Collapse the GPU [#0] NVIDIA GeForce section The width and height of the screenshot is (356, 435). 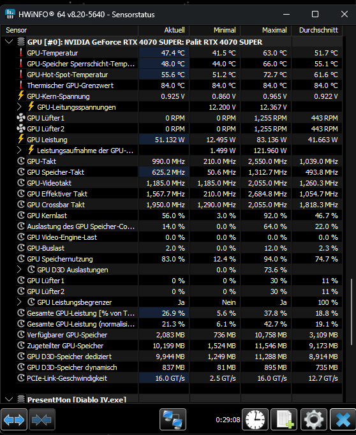(9, 42)
